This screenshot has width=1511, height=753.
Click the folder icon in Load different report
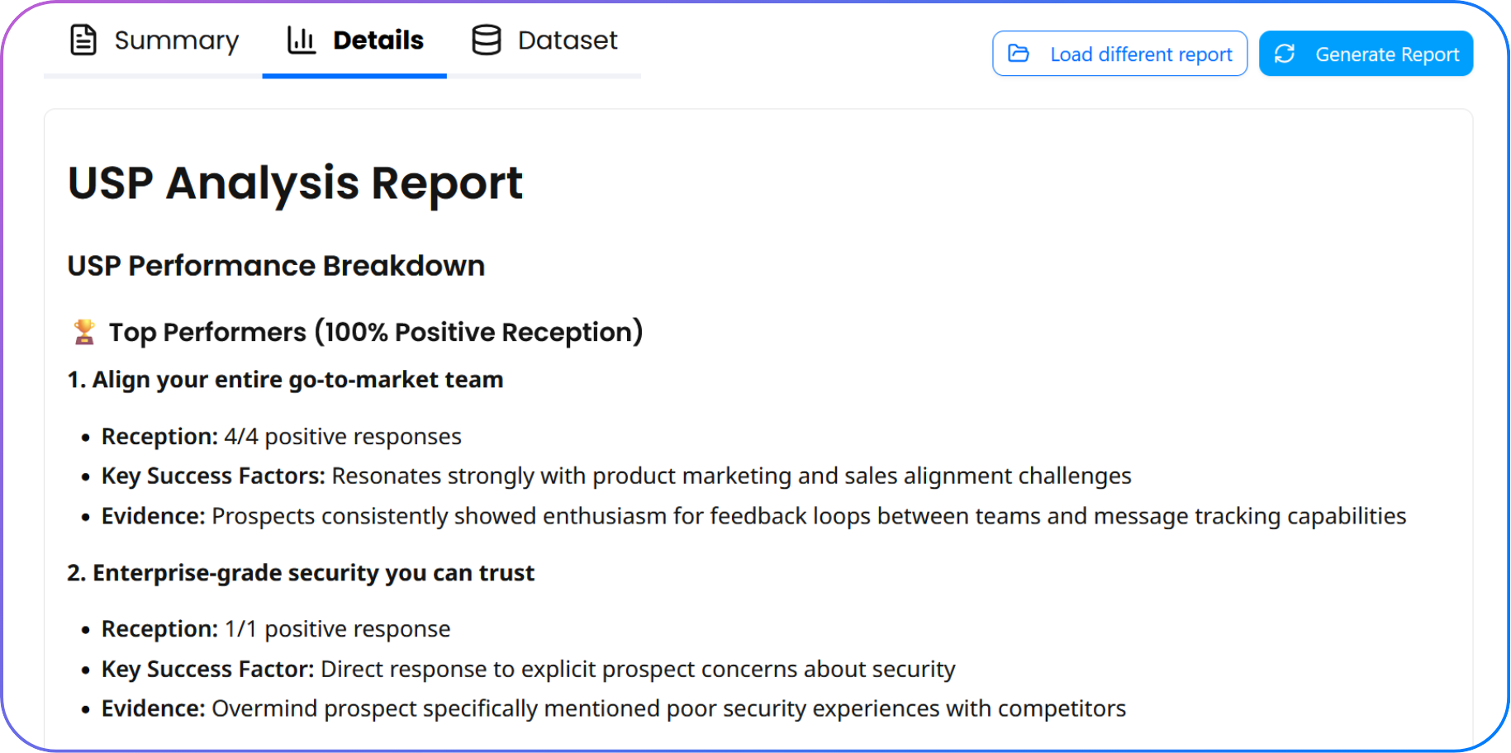tap(1019, 54)
